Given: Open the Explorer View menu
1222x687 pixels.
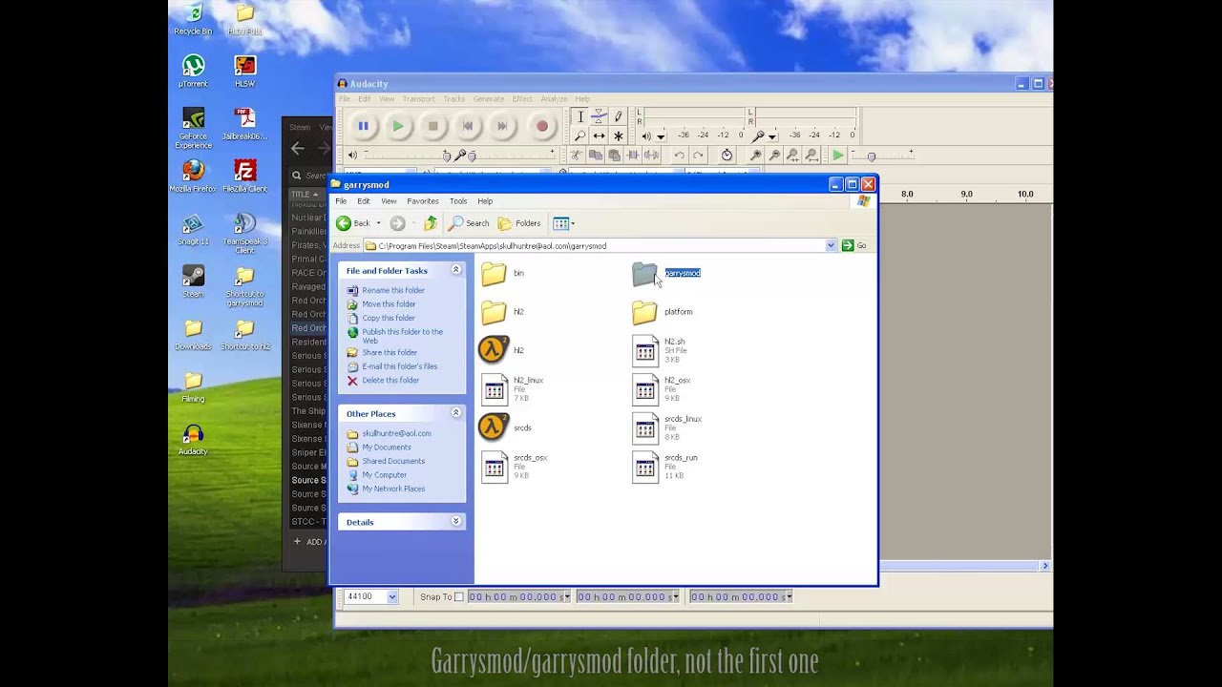Looking at the screenshot, I should pos(389,201).
